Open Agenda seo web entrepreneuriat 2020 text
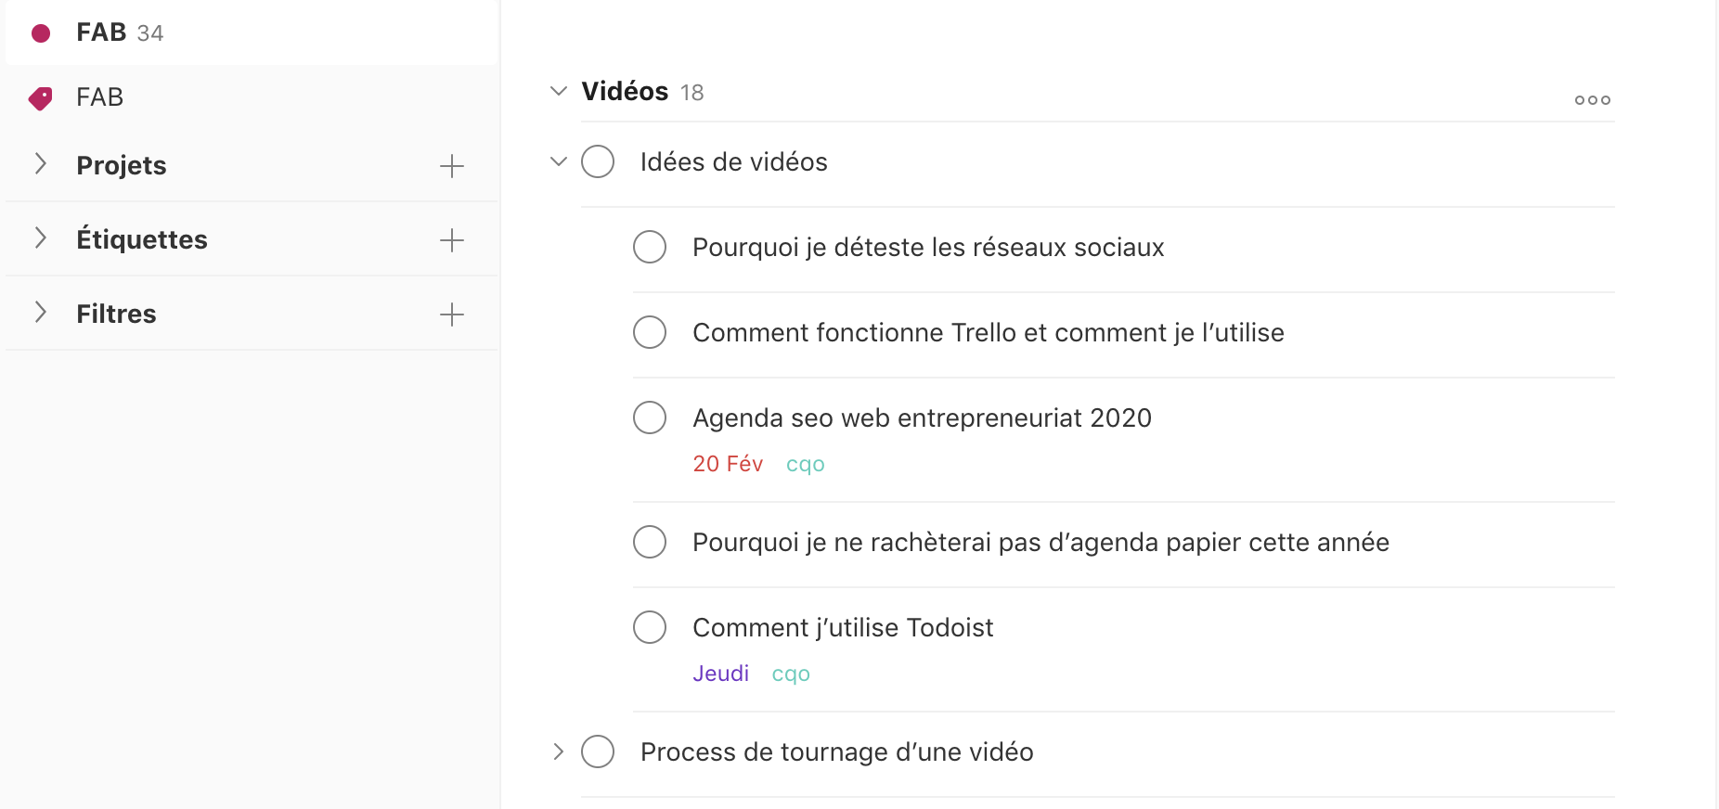Viewport: 1719px width, 809px height. [922, 418]
